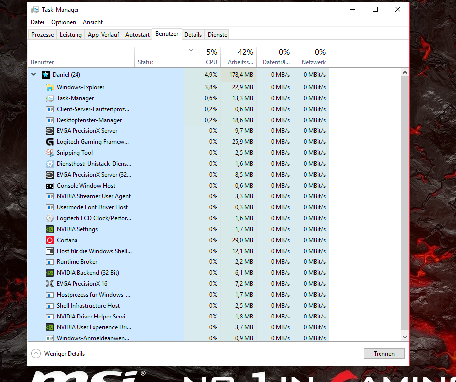Open the Optionen menu
This screenshot has width=456, height=382.
(64, 22)
